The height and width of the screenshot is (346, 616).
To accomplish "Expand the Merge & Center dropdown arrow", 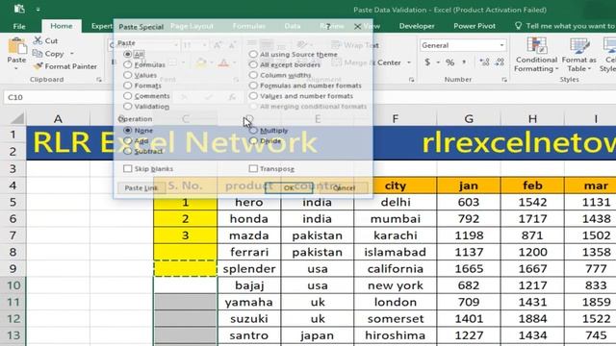I will tap(409, 62).
